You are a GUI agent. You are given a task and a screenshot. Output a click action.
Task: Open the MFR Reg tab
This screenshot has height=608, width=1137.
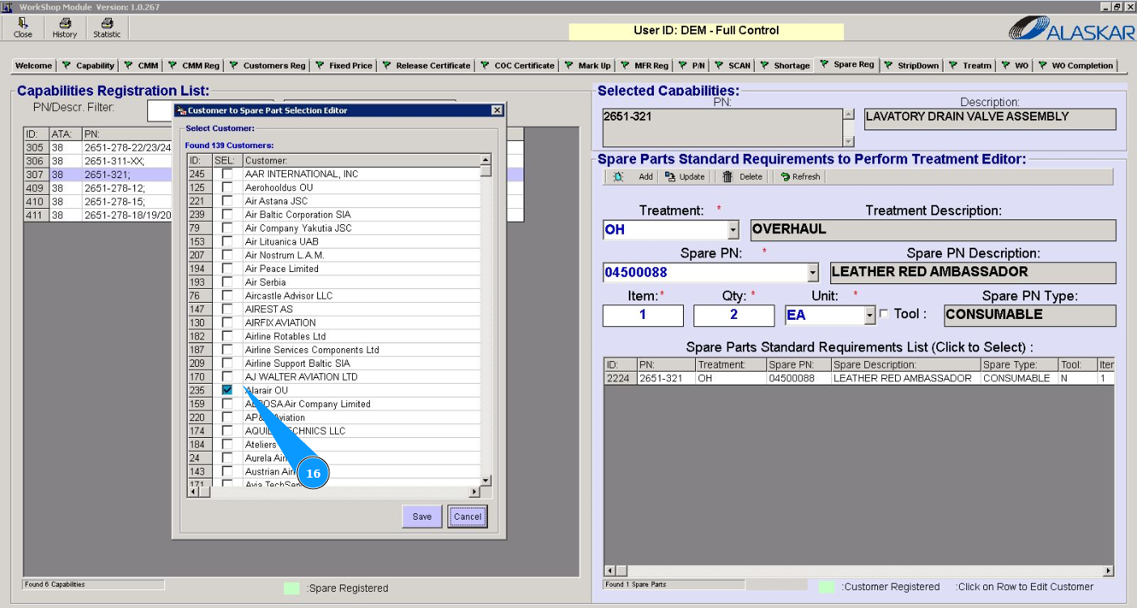645,66
